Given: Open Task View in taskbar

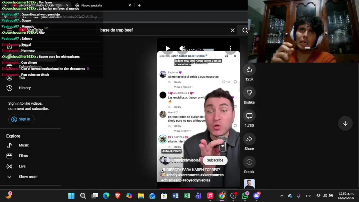Looking at the screenshot, I should click(95, 196).
